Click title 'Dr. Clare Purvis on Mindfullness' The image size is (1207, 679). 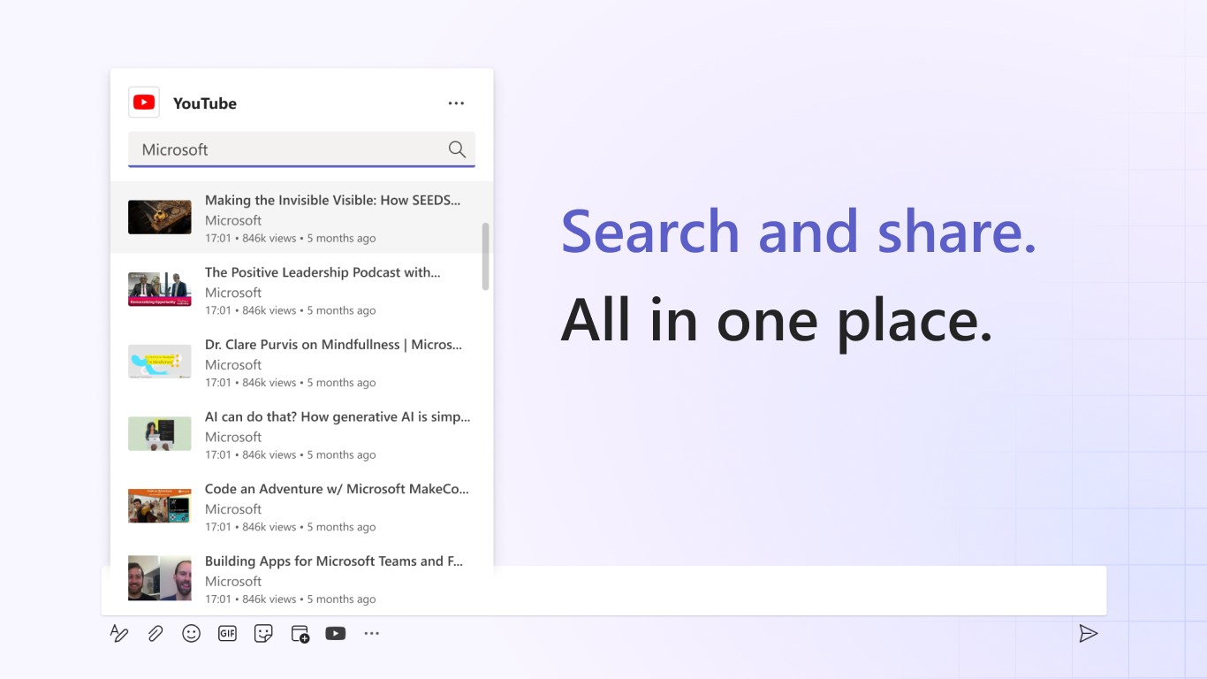point(302,345)
